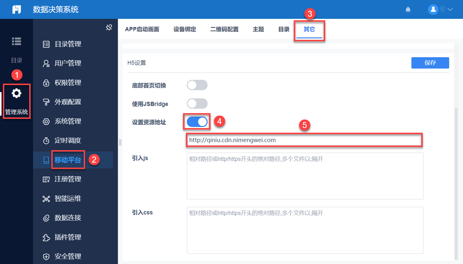Click the FineReport logo icon
This screenshot has width=463, height=264.
click(16, 9)
